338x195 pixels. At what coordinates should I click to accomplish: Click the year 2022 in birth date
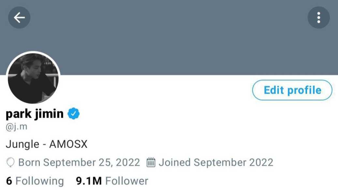(x=128, y=162)
